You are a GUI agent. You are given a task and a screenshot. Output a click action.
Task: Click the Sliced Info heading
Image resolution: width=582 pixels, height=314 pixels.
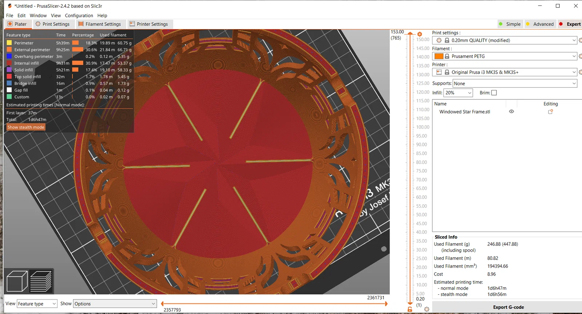click(x=446, y=237)
